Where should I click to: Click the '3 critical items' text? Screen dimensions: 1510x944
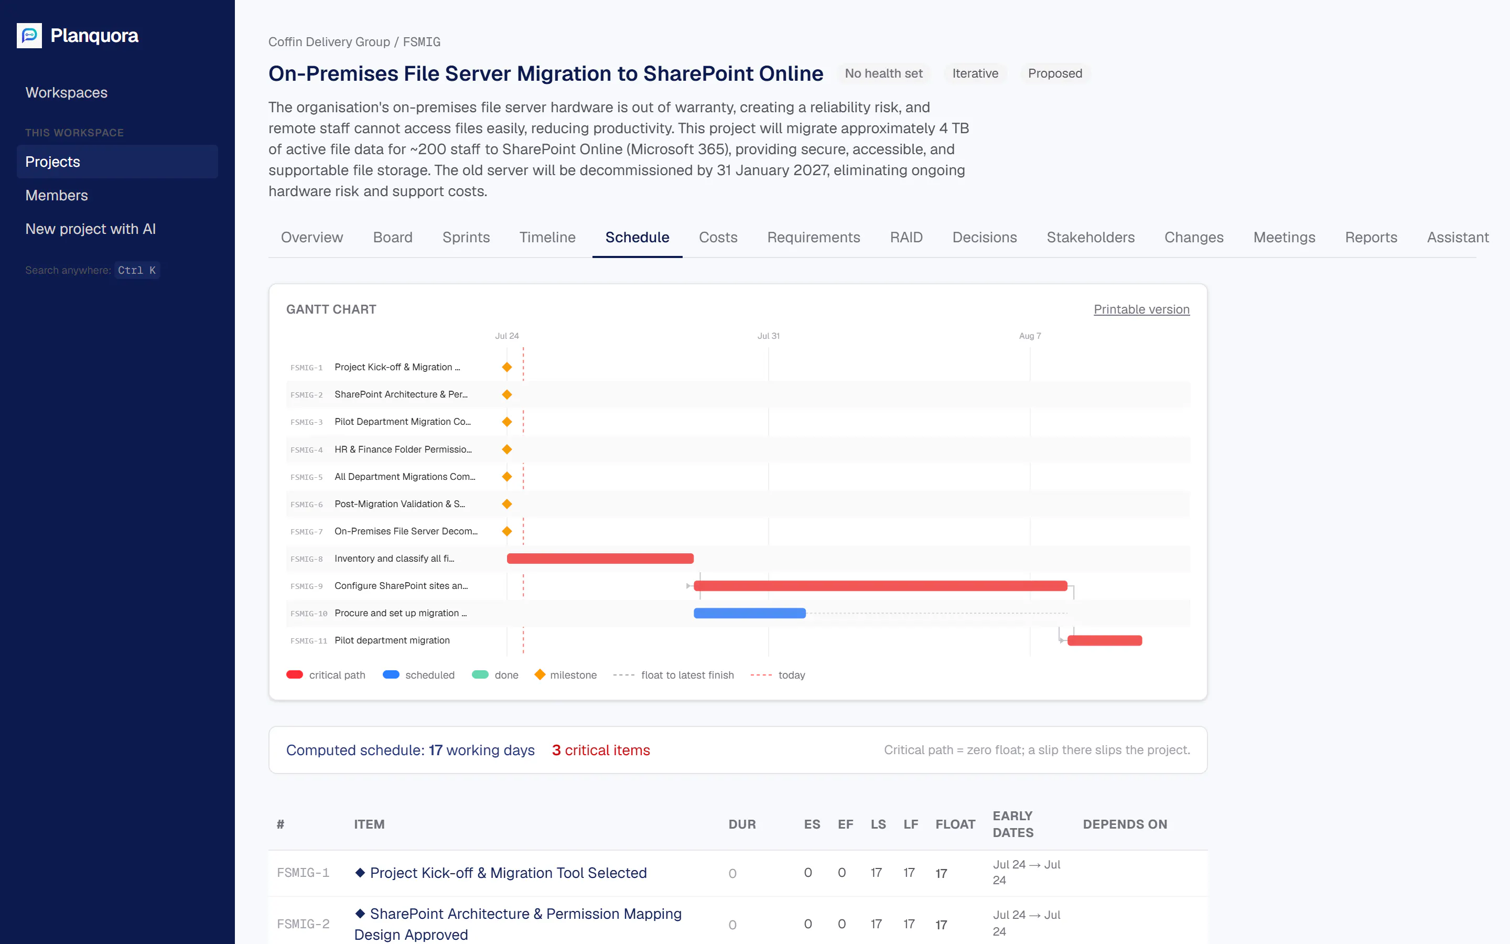[600, 750]
